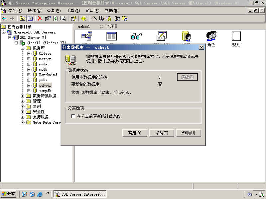The height and width of the screenshot is (199, 266).
Task: Select the 支持服务 folder in tree
Action: [x=41, y=117]
